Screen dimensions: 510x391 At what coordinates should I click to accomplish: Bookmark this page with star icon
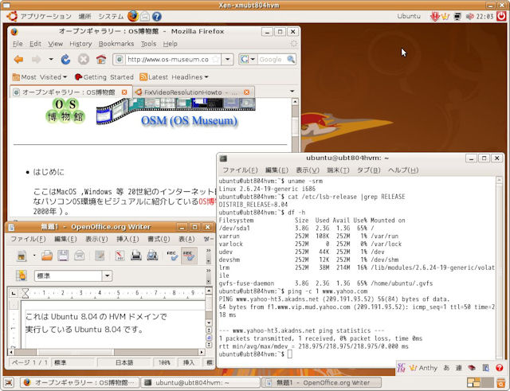pos(215,60)
